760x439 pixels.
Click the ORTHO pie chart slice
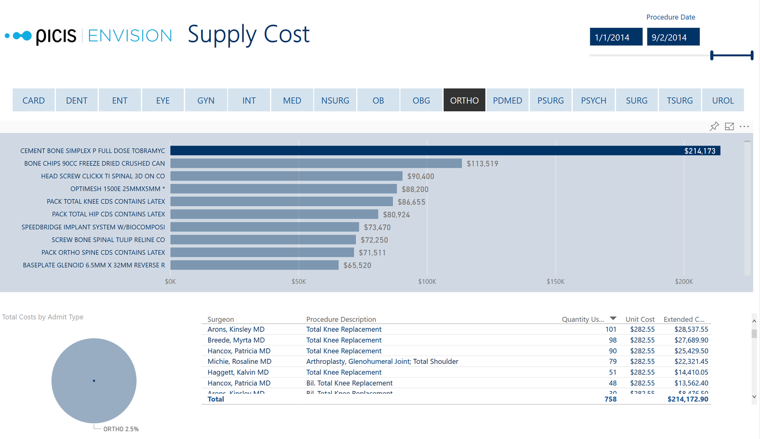tap(94, 381)
